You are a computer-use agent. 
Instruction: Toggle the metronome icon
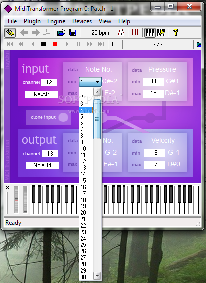(x=121, y=33)
